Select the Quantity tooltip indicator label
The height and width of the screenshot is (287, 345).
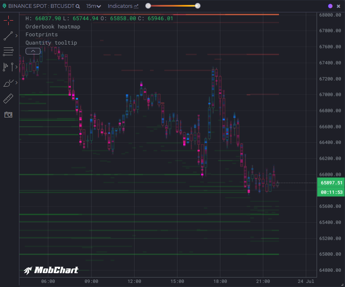pos(51,42)
